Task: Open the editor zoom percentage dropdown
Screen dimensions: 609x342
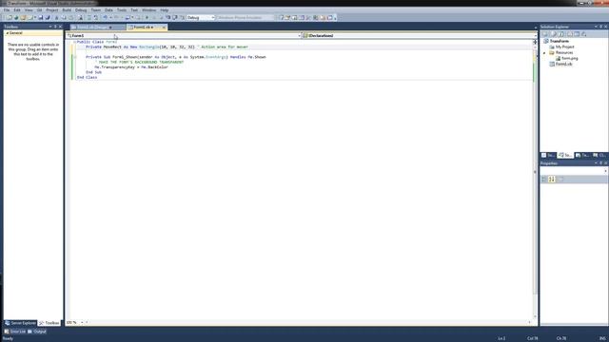Action: [x=82, y=323]
